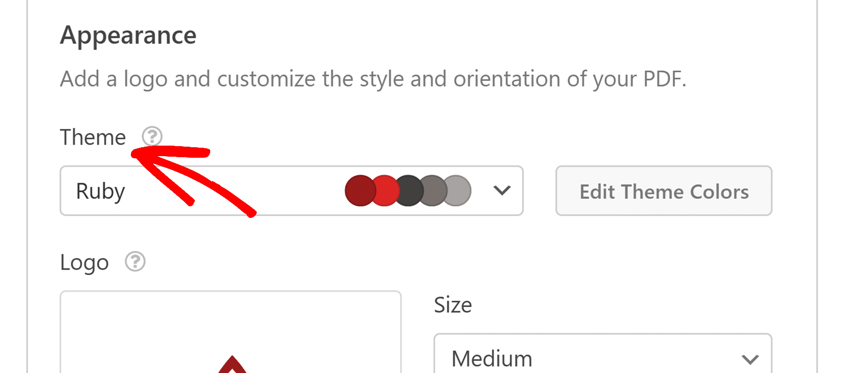Click the help icon beside Theme
845x373 pixels.
point(152,136)
